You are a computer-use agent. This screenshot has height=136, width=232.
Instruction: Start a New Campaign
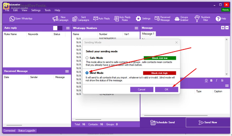[60, 19]
